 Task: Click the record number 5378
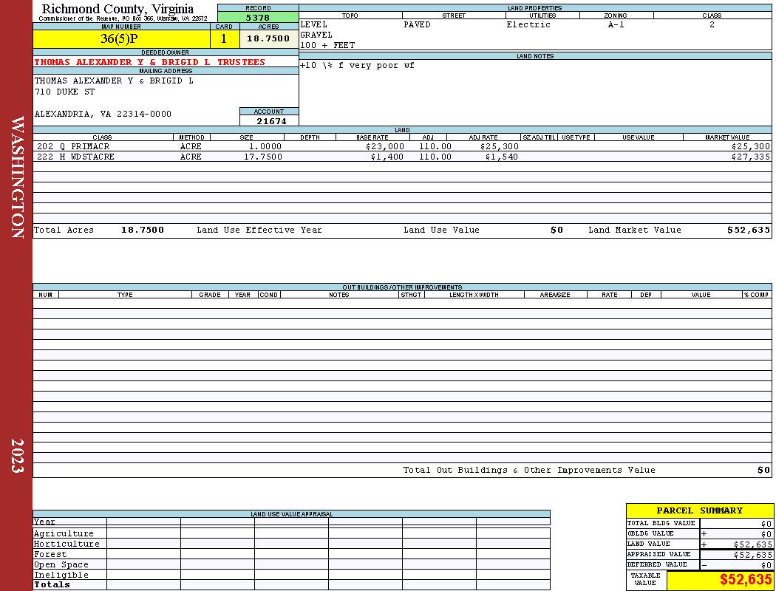tap(258, 18)
